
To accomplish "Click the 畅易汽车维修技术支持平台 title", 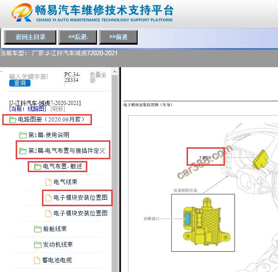I will (x=104, y=10).
